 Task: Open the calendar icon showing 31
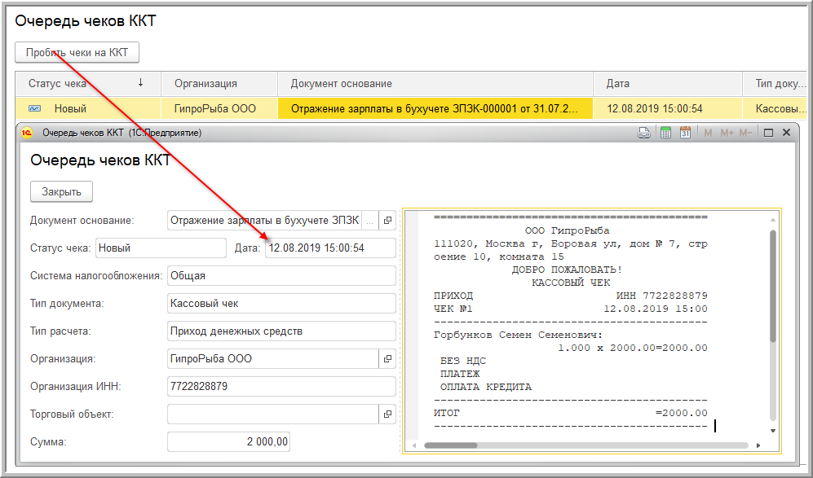click(x=685, y=133)
